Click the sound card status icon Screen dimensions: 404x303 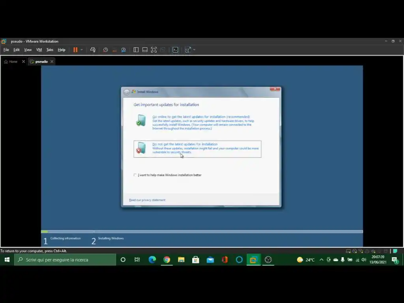tap(373, 251)
